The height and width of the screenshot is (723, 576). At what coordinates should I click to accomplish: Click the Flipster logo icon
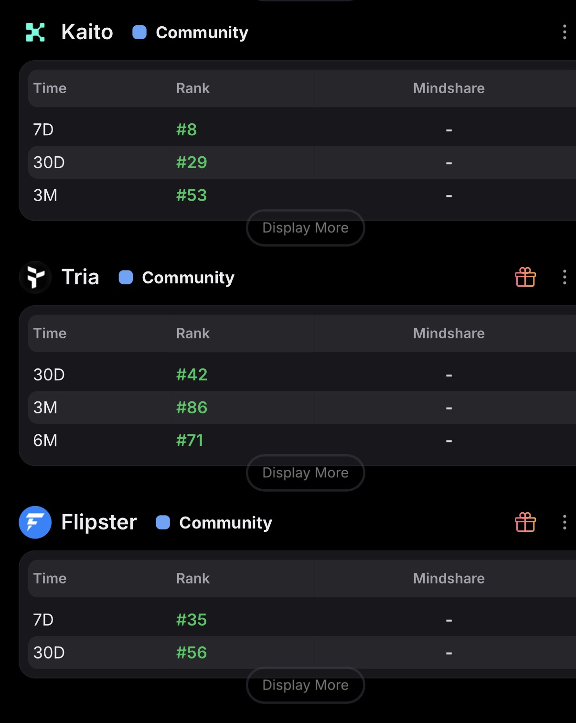tap(35, 522)
